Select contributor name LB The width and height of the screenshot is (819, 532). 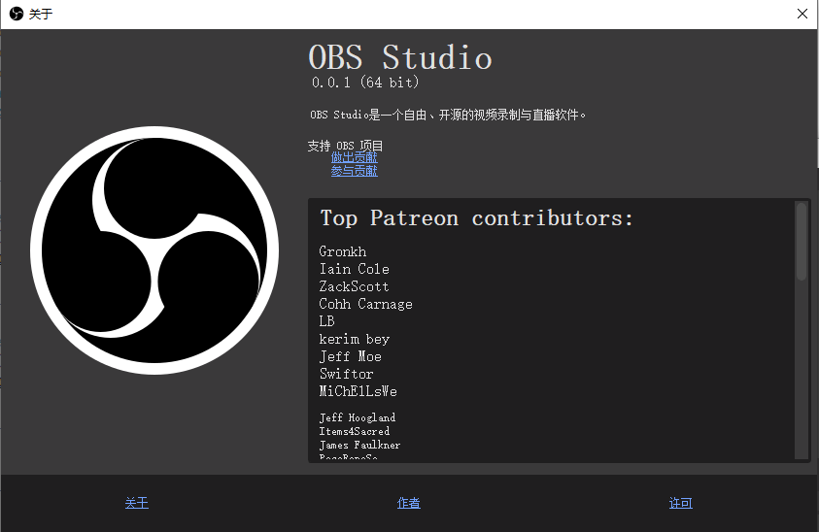point(327,321)
